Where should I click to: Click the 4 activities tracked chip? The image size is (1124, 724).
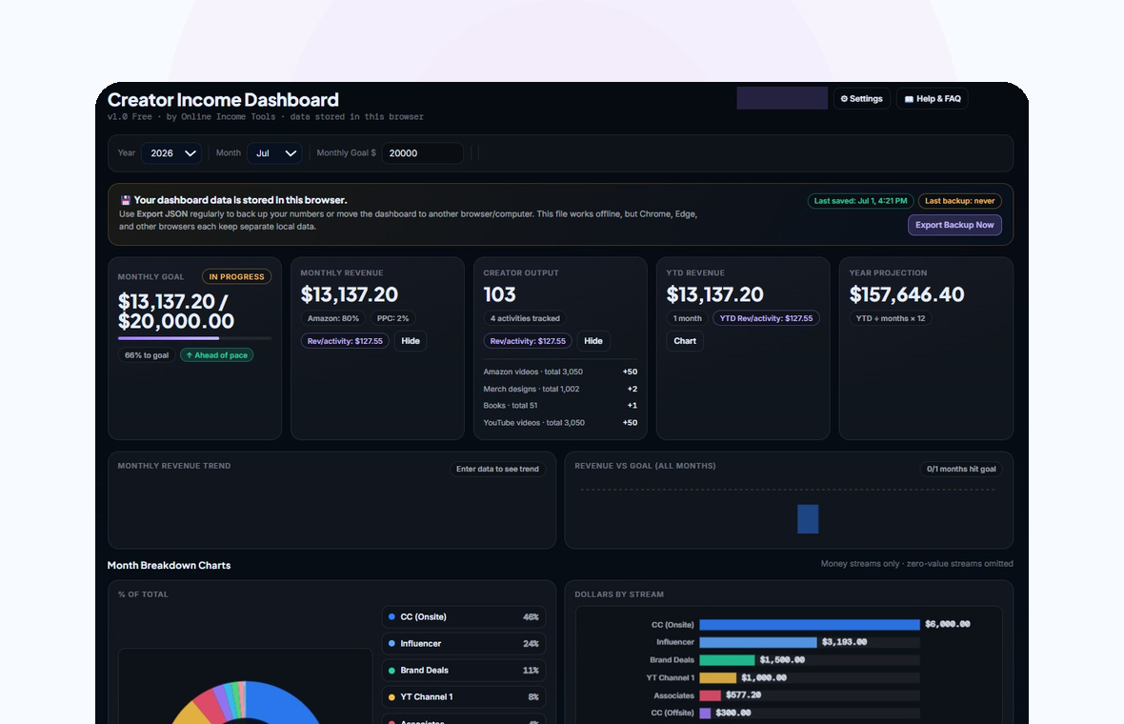[x=525, y=318]
